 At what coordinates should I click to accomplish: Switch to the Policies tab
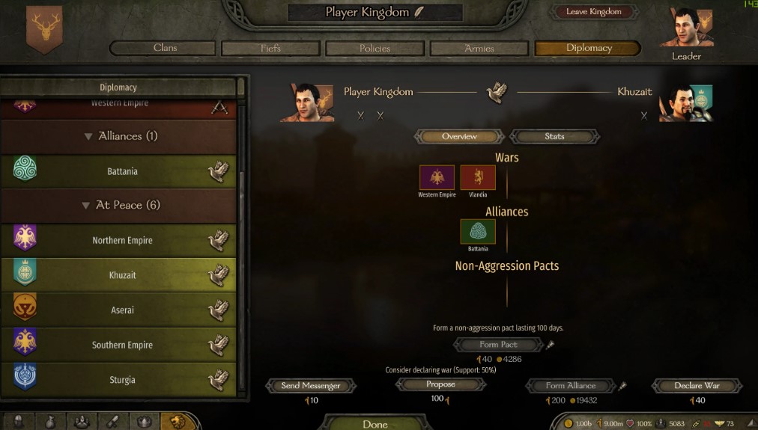click(375, 49)
